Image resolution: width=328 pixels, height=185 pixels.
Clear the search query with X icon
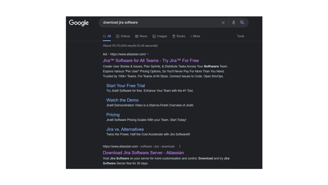(223, 23)
